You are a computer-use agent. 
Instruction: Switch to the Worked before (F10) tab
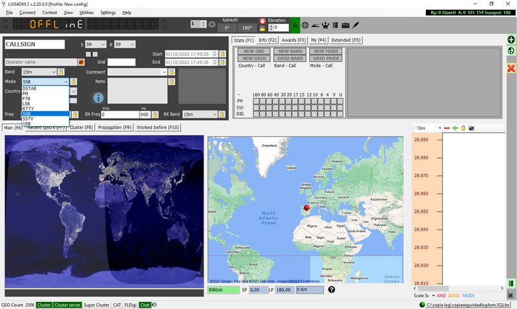click(158, 127)
